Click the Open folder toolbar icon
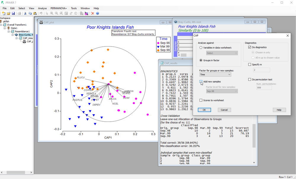This screenshot has height=179, width=296. tap(9, 13)
